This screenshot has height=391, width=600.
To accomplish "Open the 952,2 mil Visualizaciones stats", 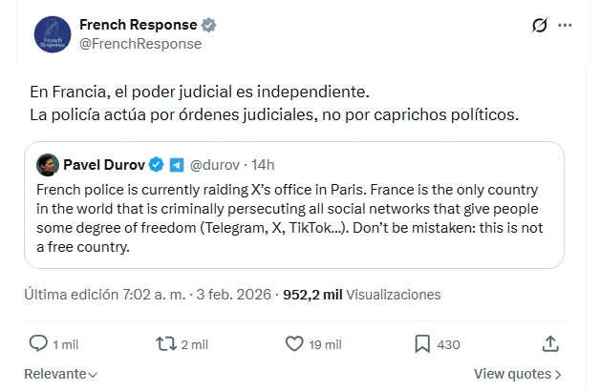I will (350, 296).
